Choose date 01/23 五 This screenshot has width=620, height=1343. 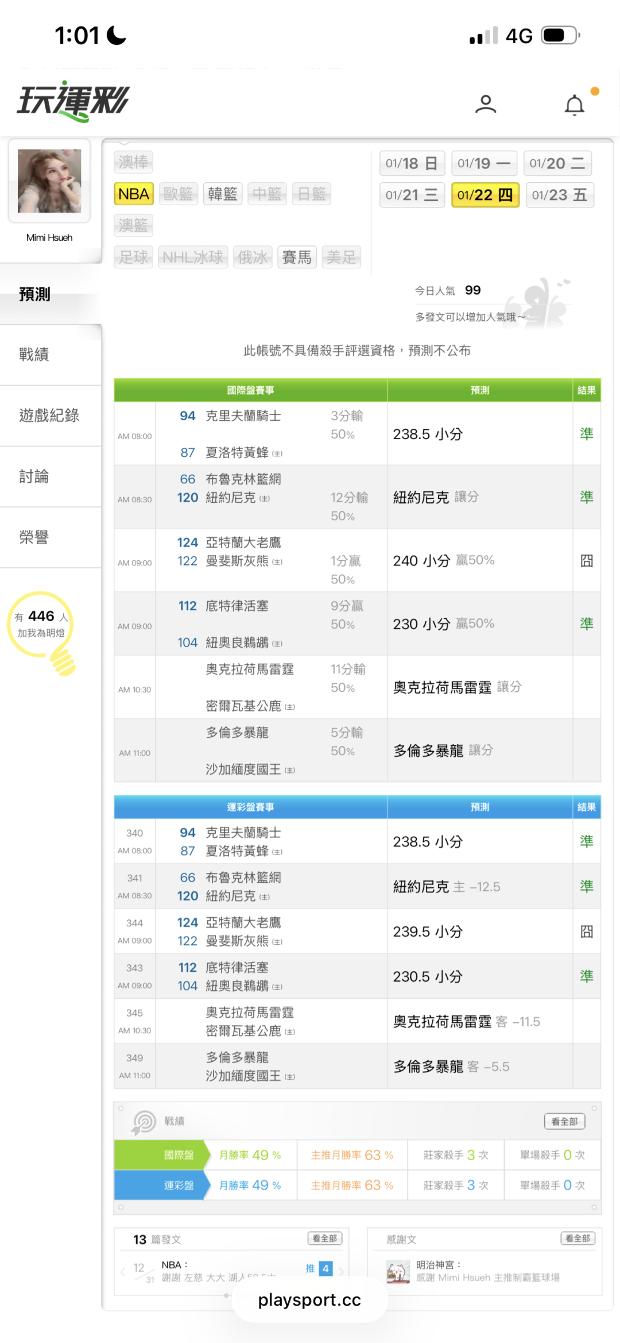pyautogui.click(x=560, y=195)
